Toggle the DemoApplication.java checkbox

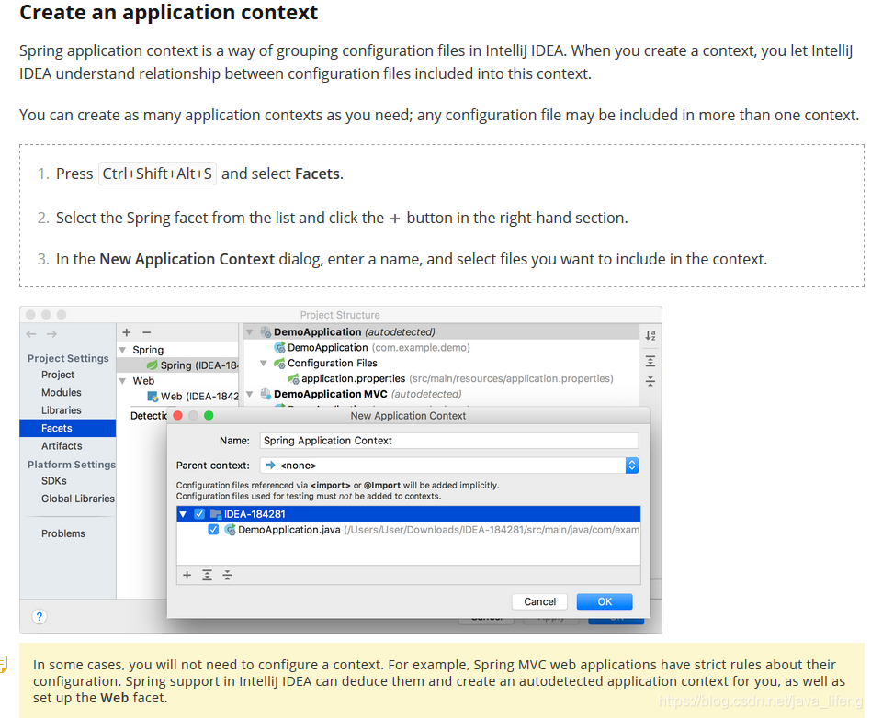213,529
